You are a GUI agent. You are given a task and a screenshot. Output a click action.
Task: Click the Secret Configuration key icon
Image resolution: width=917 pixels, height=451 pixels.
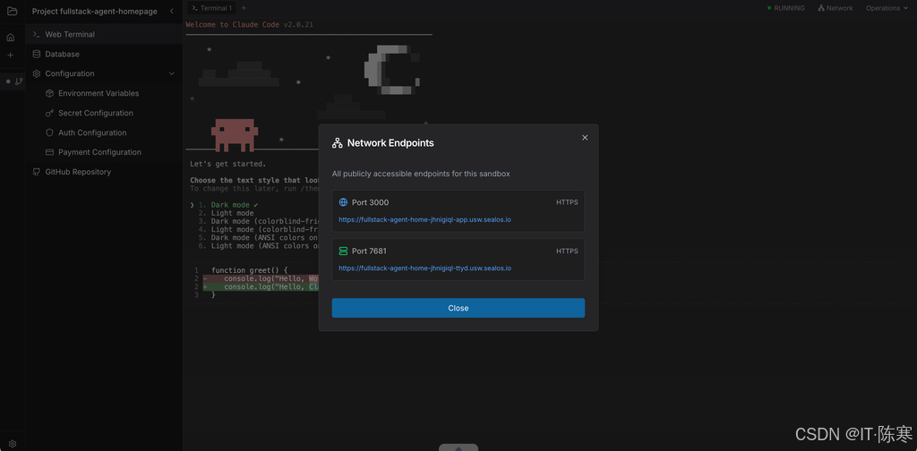coord(50,114)
